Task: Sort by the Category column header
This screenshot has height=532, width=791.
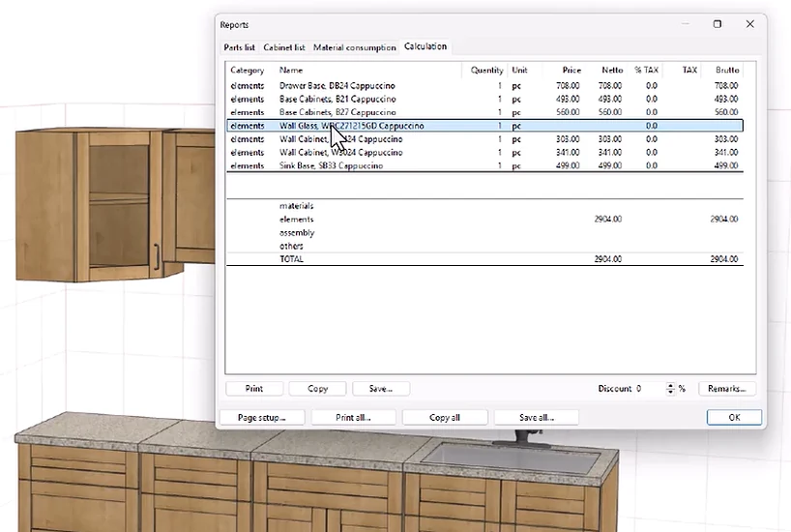Action: point(248,71)
